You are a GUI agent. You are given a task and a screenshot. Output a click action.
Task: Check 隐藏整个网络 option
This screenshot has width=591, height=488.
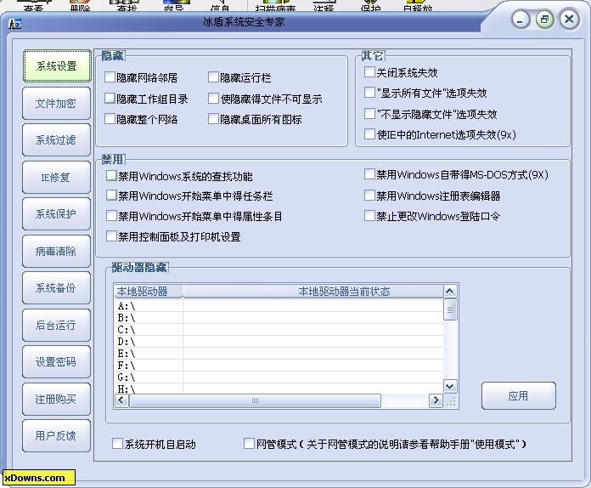[x=110, y=119]
